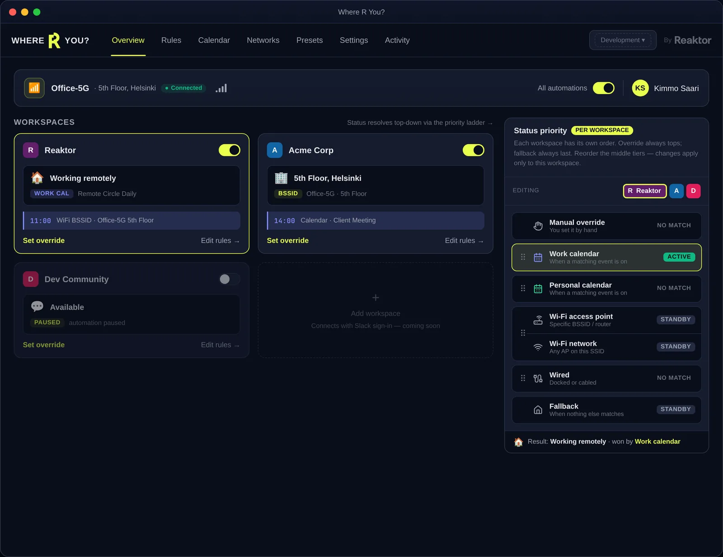This screenshot has width=723, height=557.
Task: Click the Kimmo Saari user name
Action: click(676, 89)
